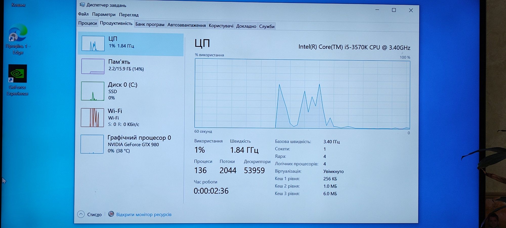Click the large ЦП heading
This screenshot has height=228, width=506.
(x=202, y=43)
